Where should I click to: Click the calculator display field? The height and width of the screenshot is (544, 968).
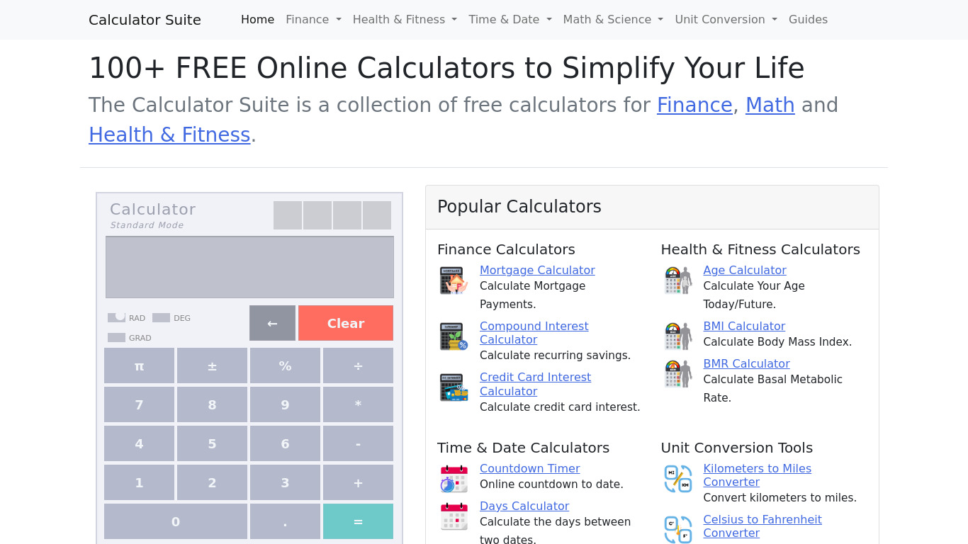249,267
